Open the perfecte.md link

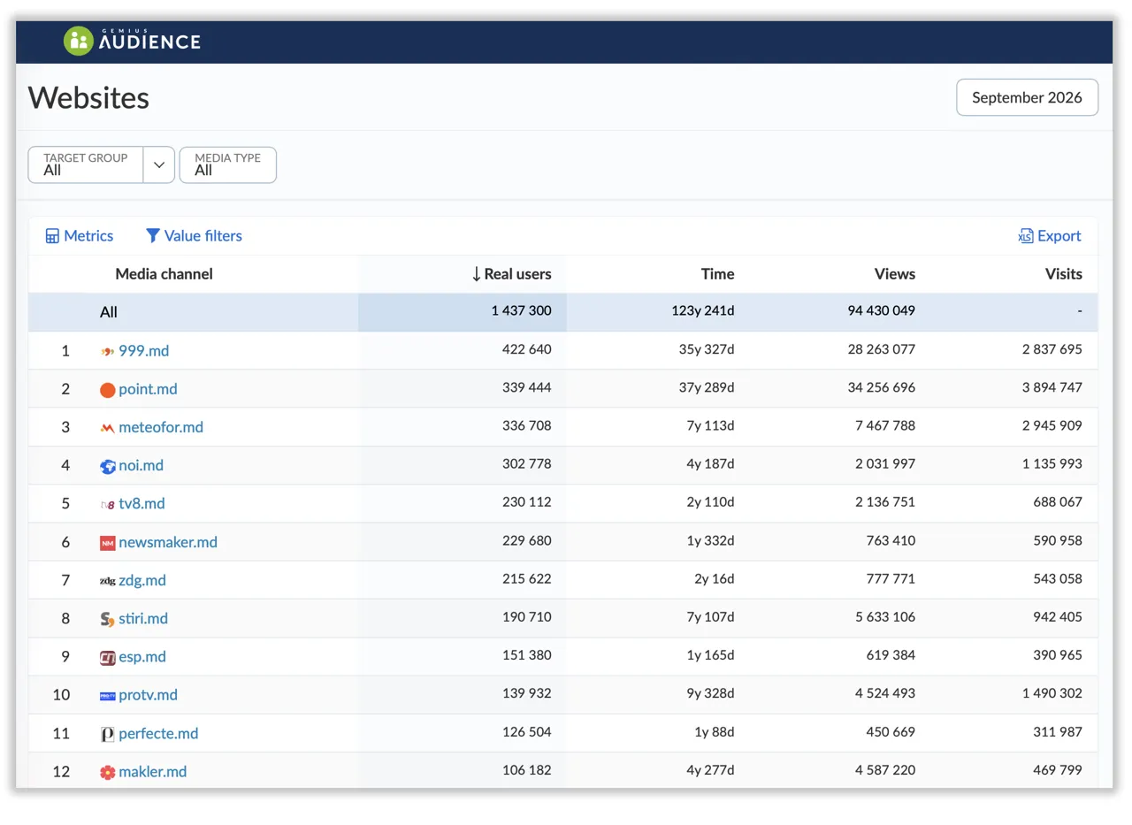[158, 733]
